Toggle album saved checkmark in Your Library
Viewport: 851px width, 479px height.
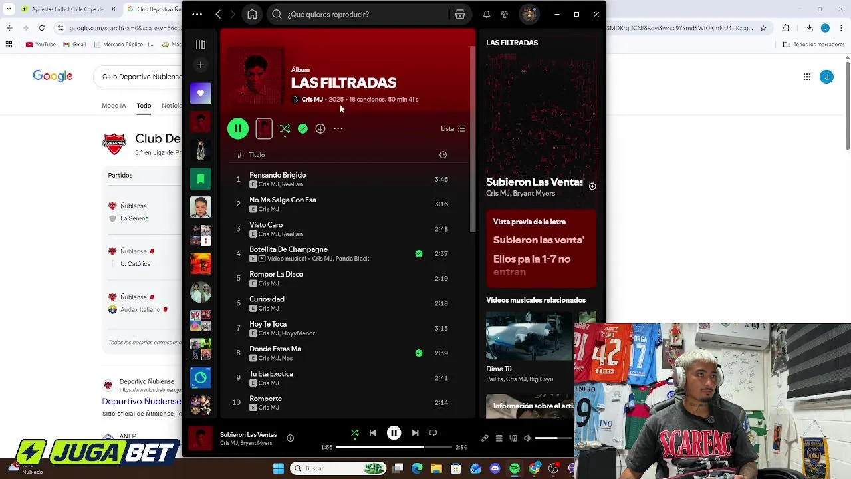pyautogui.click(x=303, y=128)
